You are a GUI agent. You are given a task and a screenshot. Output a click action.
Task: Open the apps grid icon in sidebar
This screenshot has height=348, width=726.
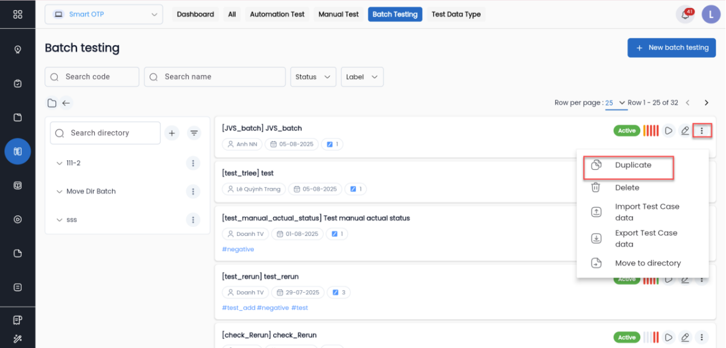point(17,14)
